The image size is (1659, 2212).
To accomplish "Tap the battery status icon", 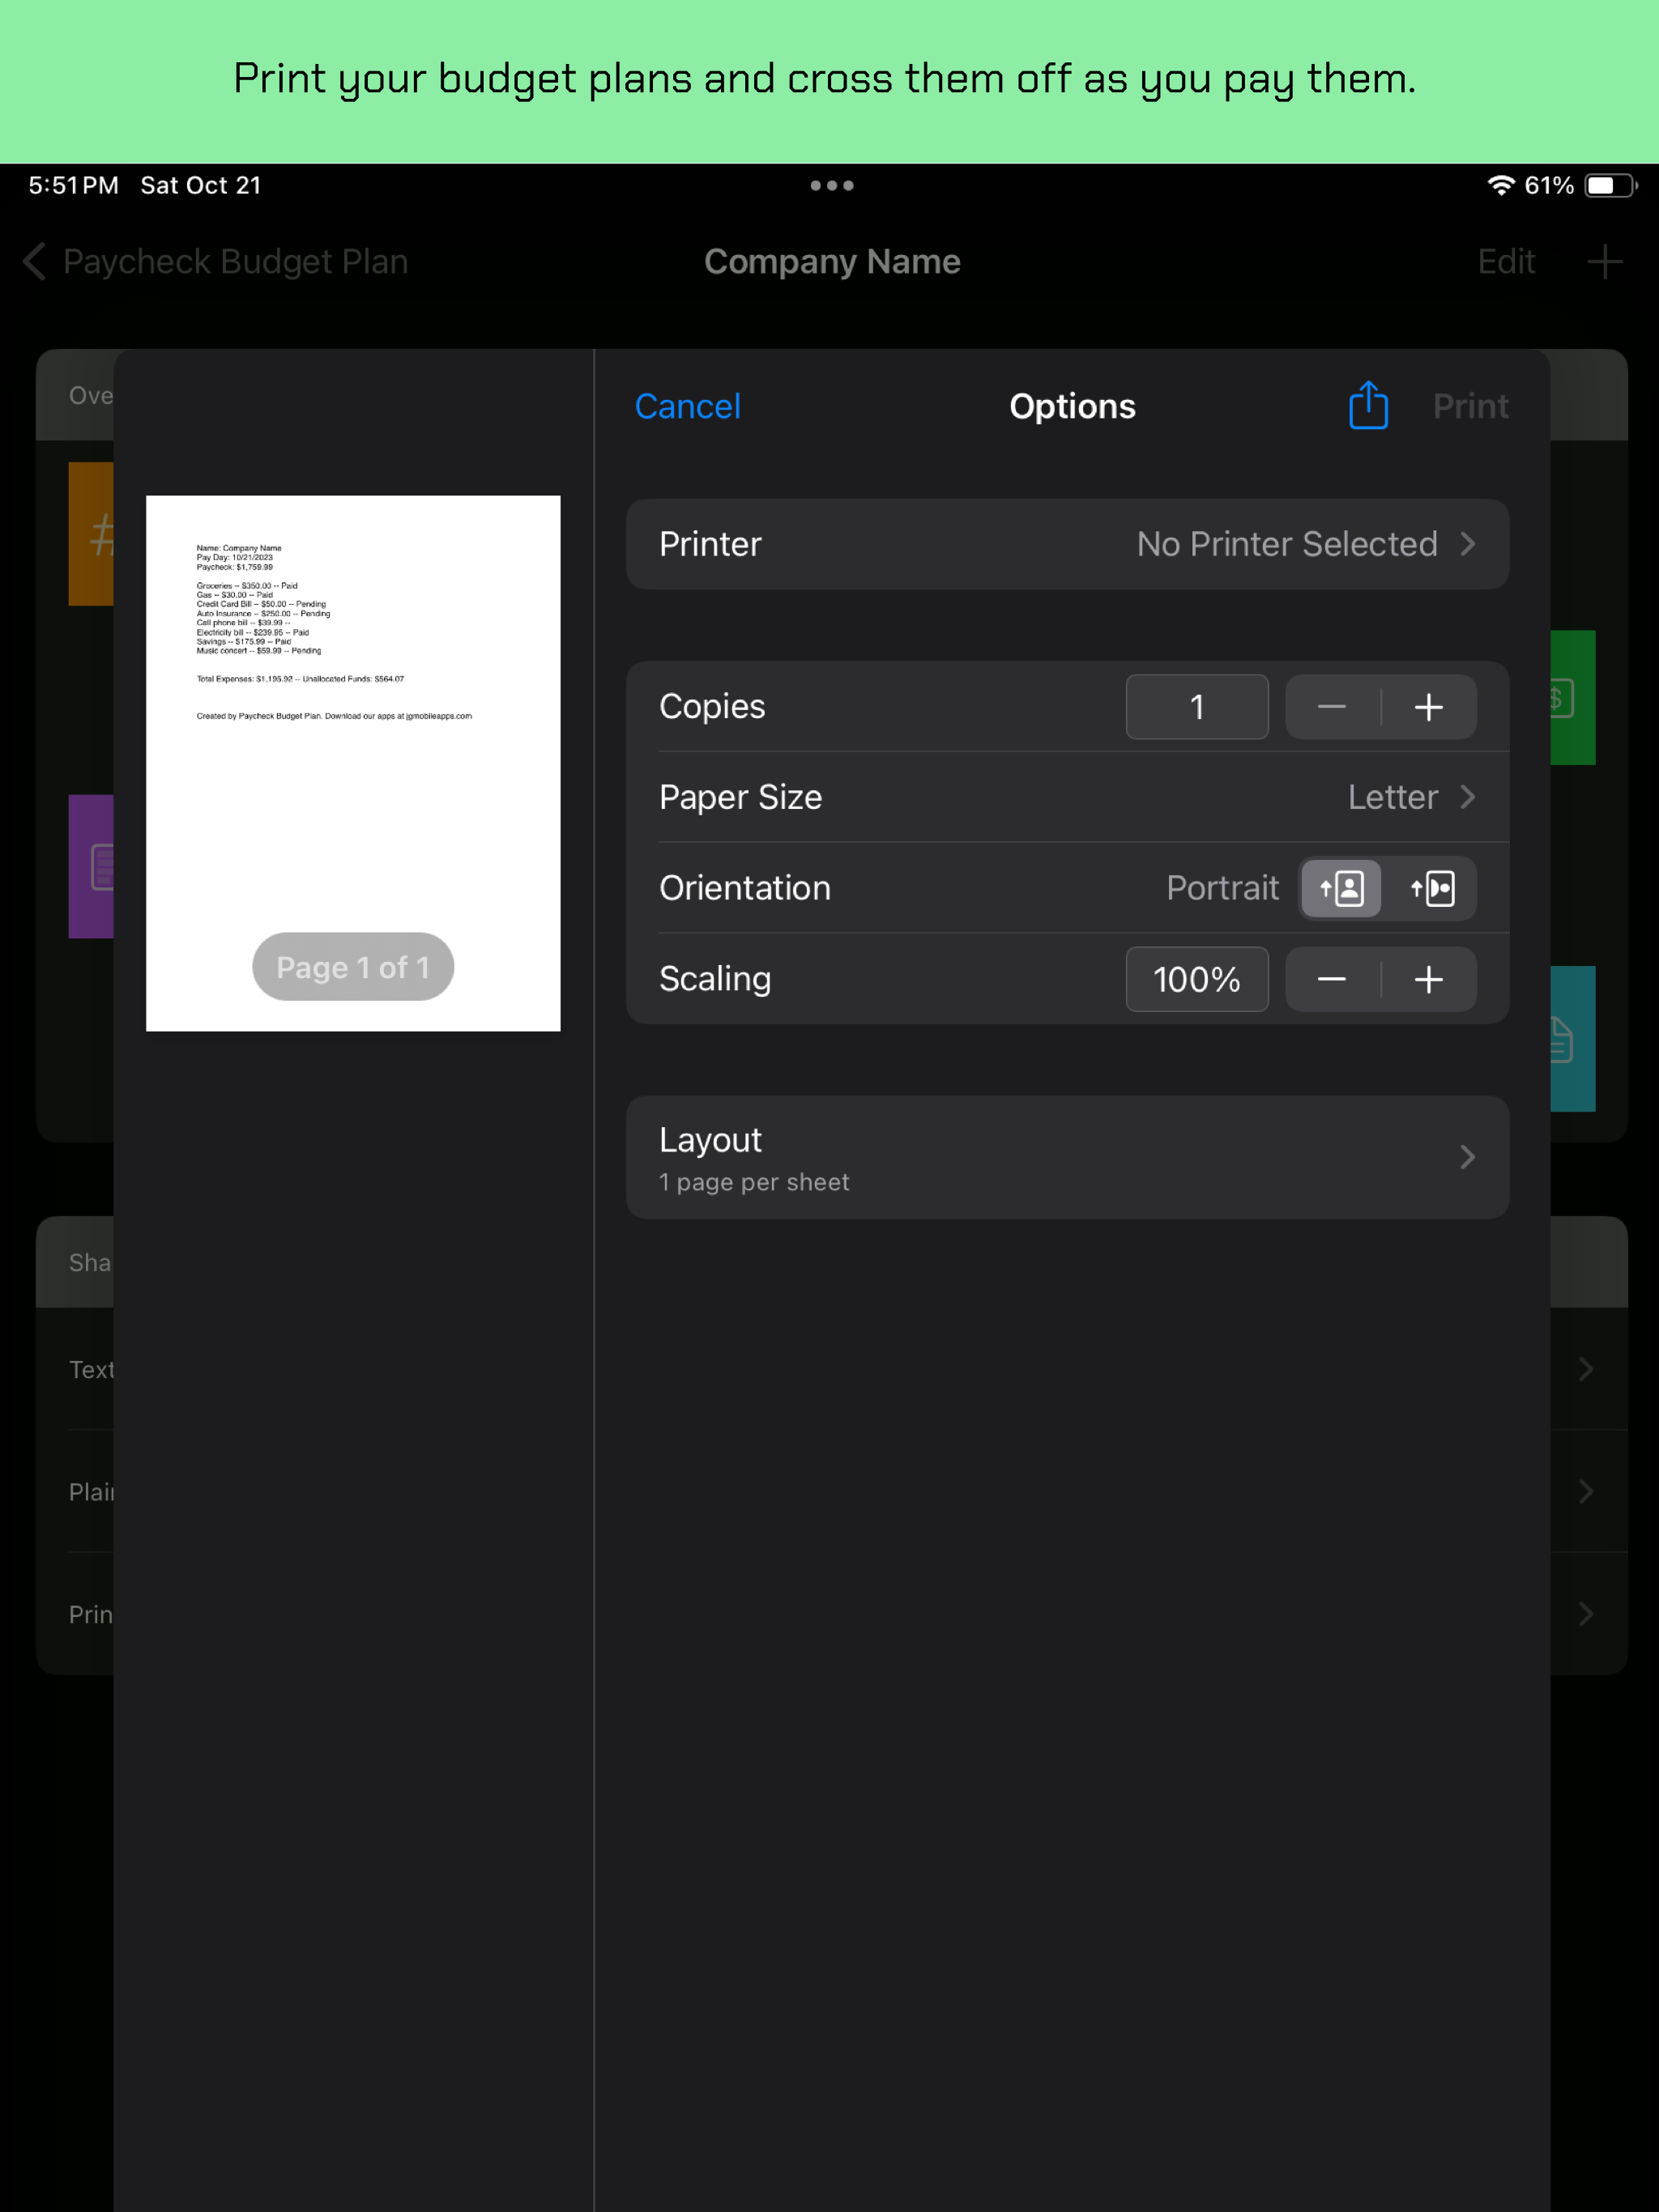I will point(1611,185).
